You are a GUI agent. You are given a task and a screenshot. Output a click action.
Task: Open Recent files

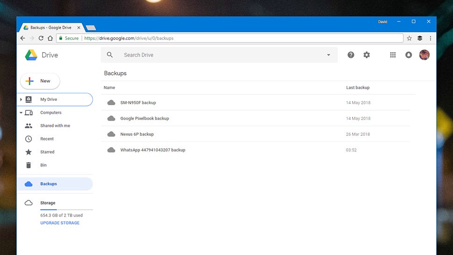pyautogui.click(x=55, y=139)
